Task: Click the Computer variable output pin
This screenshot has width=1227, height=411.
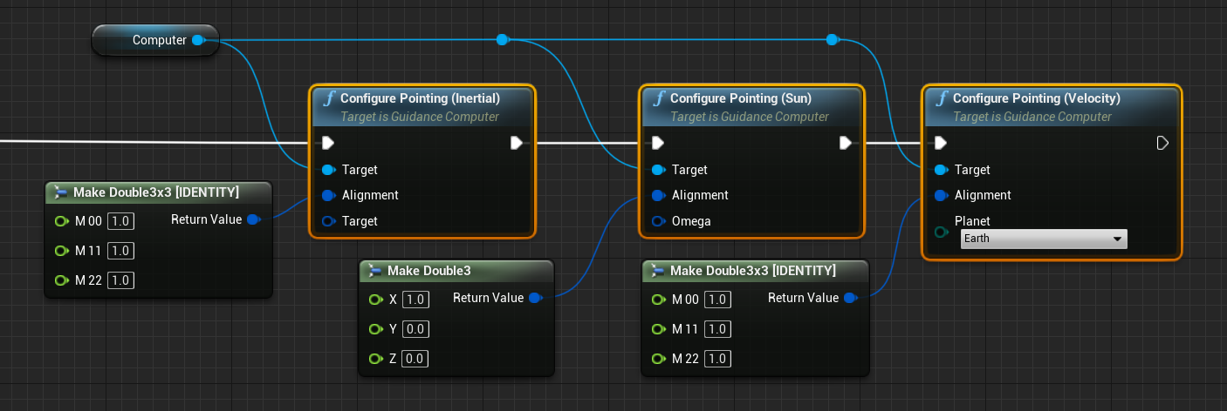Action: pos(198,40)
